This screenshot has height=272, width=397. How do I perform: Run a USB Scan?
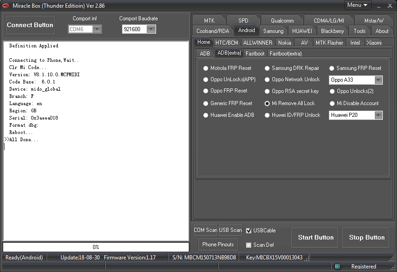pos(230,230)
